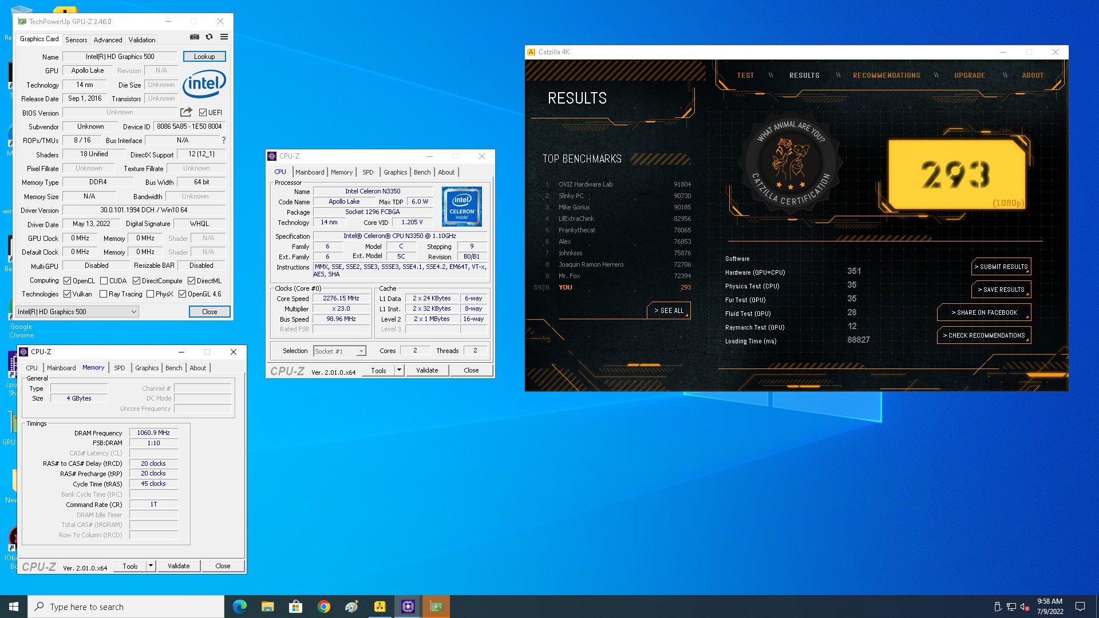The image size is (1099, 618).
Task: Click the BIOS version share/export icon
Action: tap(186, 112)
